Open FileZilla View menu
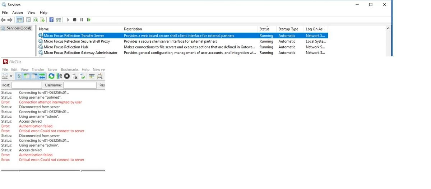The height and width of the screenshot is (189, 431). (x=24, y=70)
